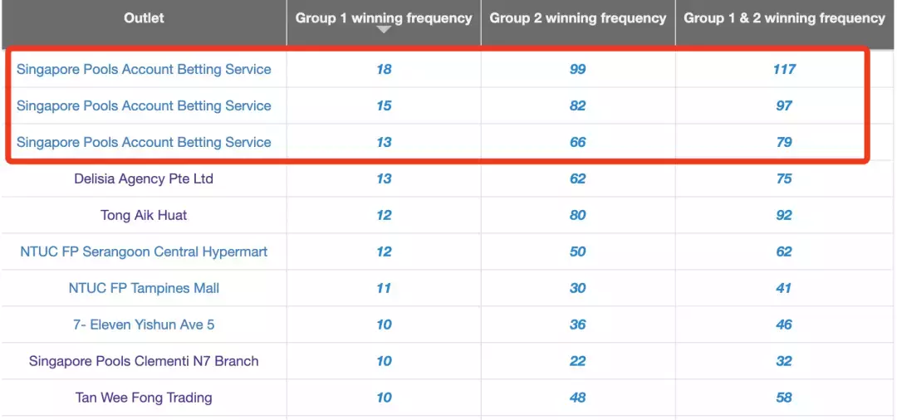
Task: Select the Group 1 & 2 winning frequency header
Action: point(784,17)
